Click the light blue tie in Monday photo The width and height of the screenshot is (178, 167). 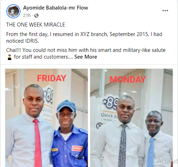[151, 152]
